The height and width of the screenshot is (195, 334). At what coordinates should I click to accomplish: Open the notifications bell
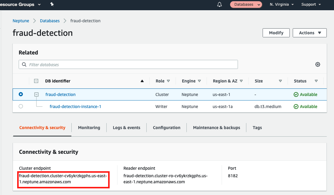[219, 5]
